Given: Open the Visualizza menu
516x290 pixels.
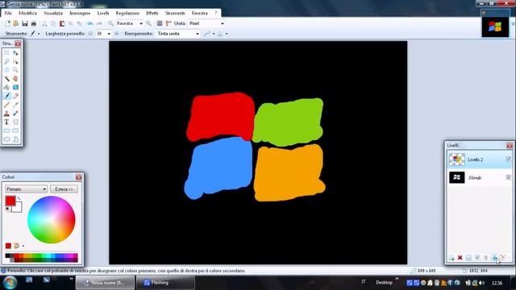Looking at the screenshot, I should (53, 13).
